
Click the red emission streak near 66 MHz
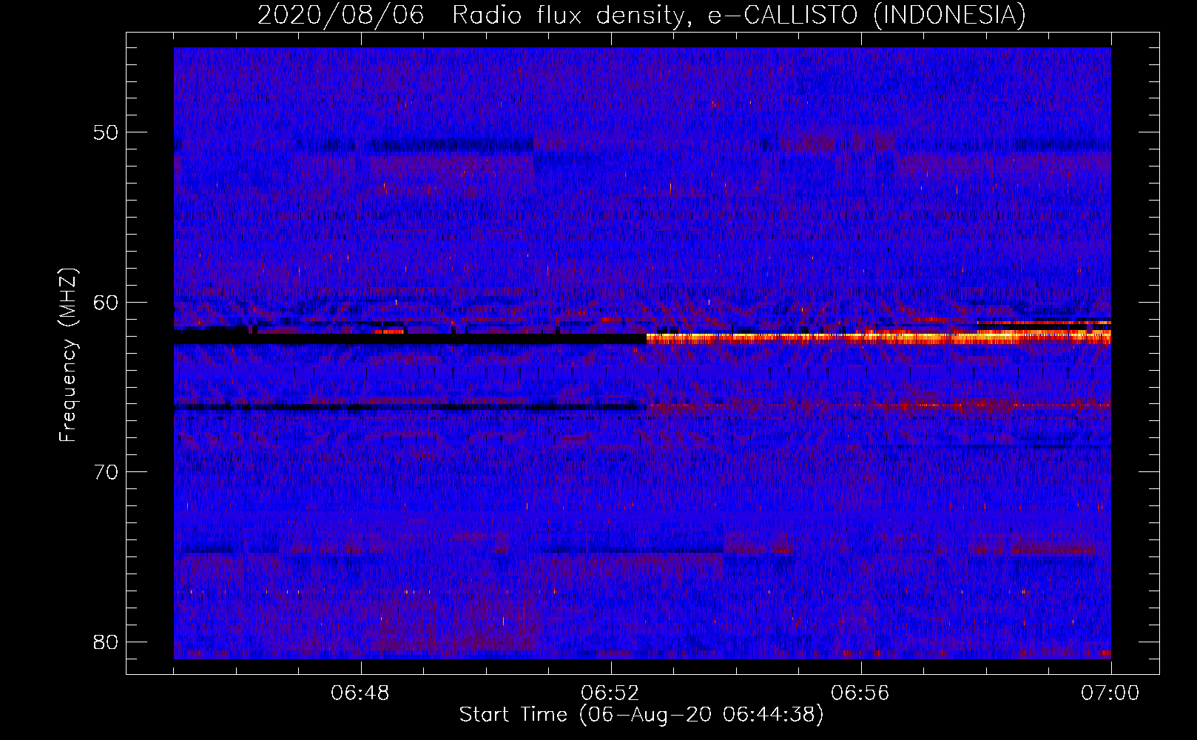tap(879, 406)
